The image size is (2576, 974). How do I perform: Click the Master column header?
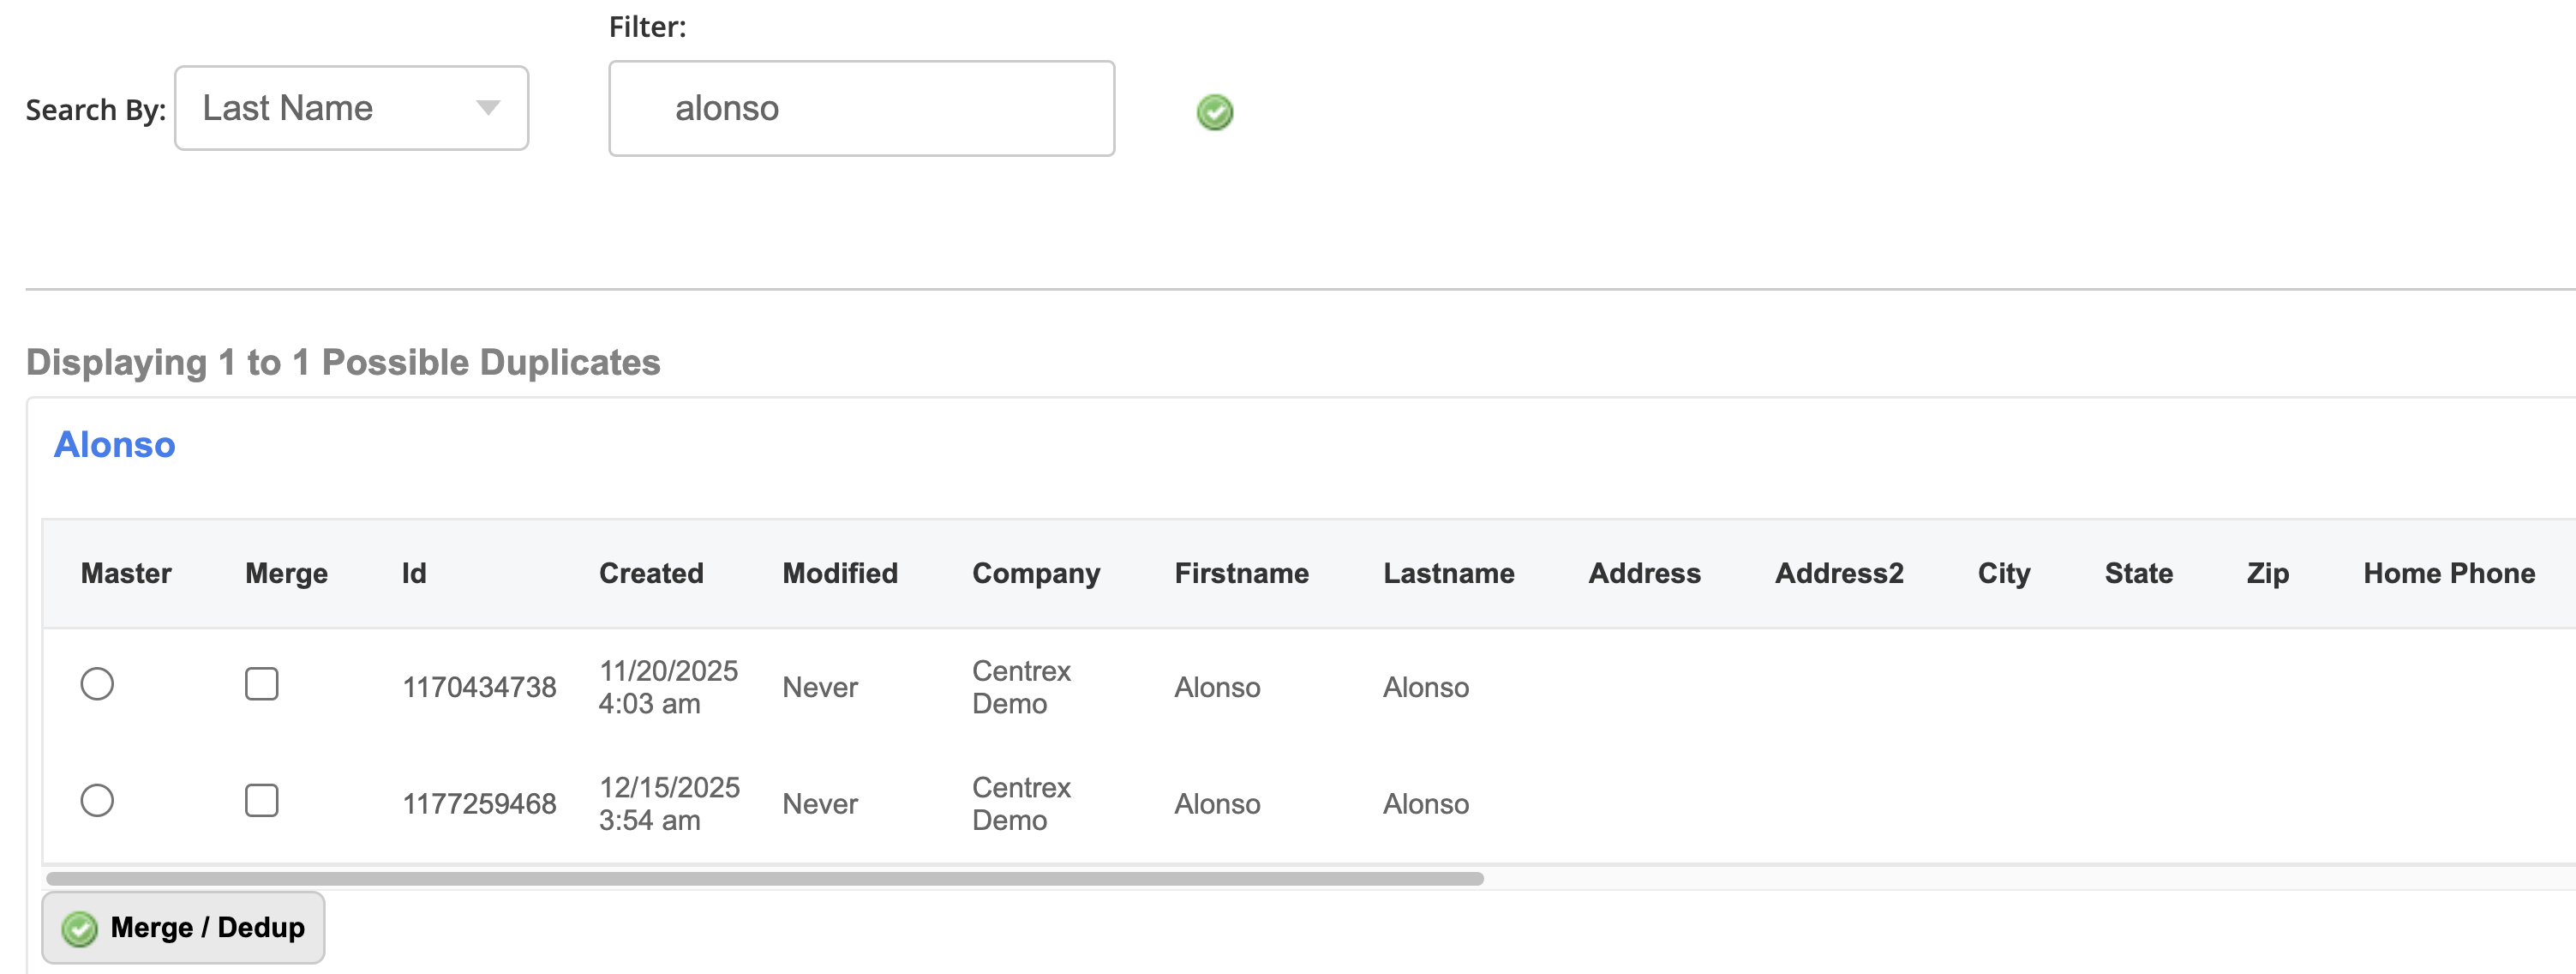[126, 574]
